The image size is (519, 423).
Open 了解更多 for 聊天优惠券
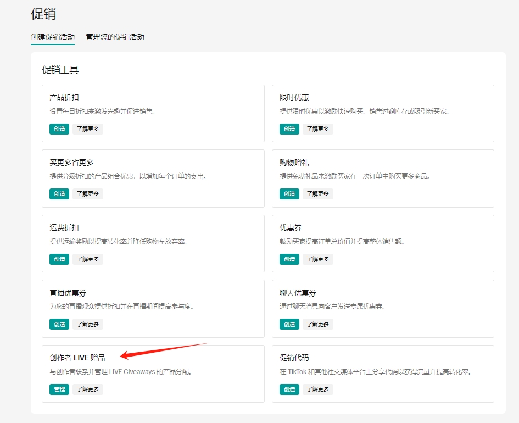click(317, 324)
